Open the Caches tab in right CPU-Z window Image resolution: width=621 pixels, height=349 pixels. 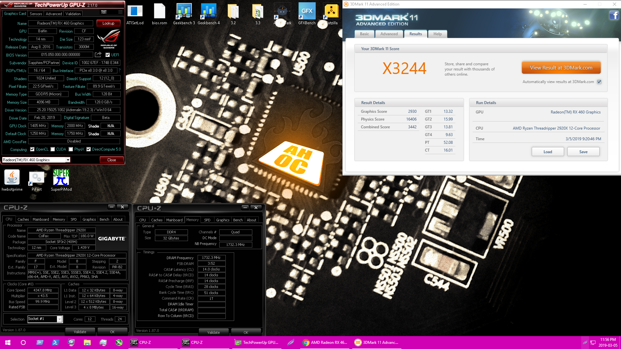157,220
